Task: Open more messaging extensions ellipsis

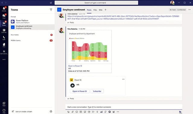Action: pyautogui.click(x=118, y=112)
